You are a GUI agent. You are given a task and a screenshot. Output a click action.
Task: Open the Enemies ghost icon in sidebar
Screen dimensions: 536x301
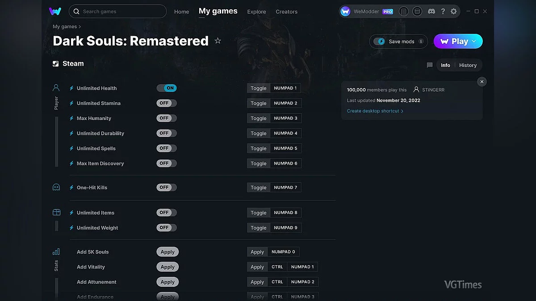55,187
